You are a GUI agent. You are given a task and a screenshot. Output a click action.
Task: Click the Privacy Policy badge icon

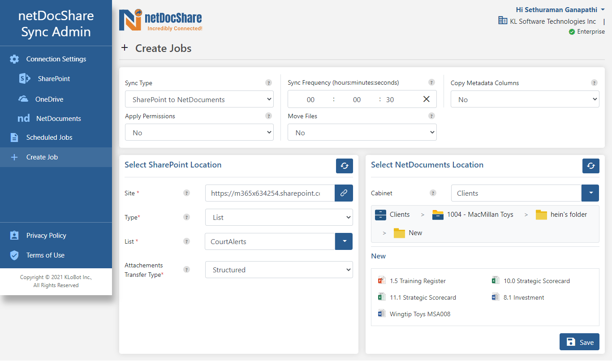[14, 236]
